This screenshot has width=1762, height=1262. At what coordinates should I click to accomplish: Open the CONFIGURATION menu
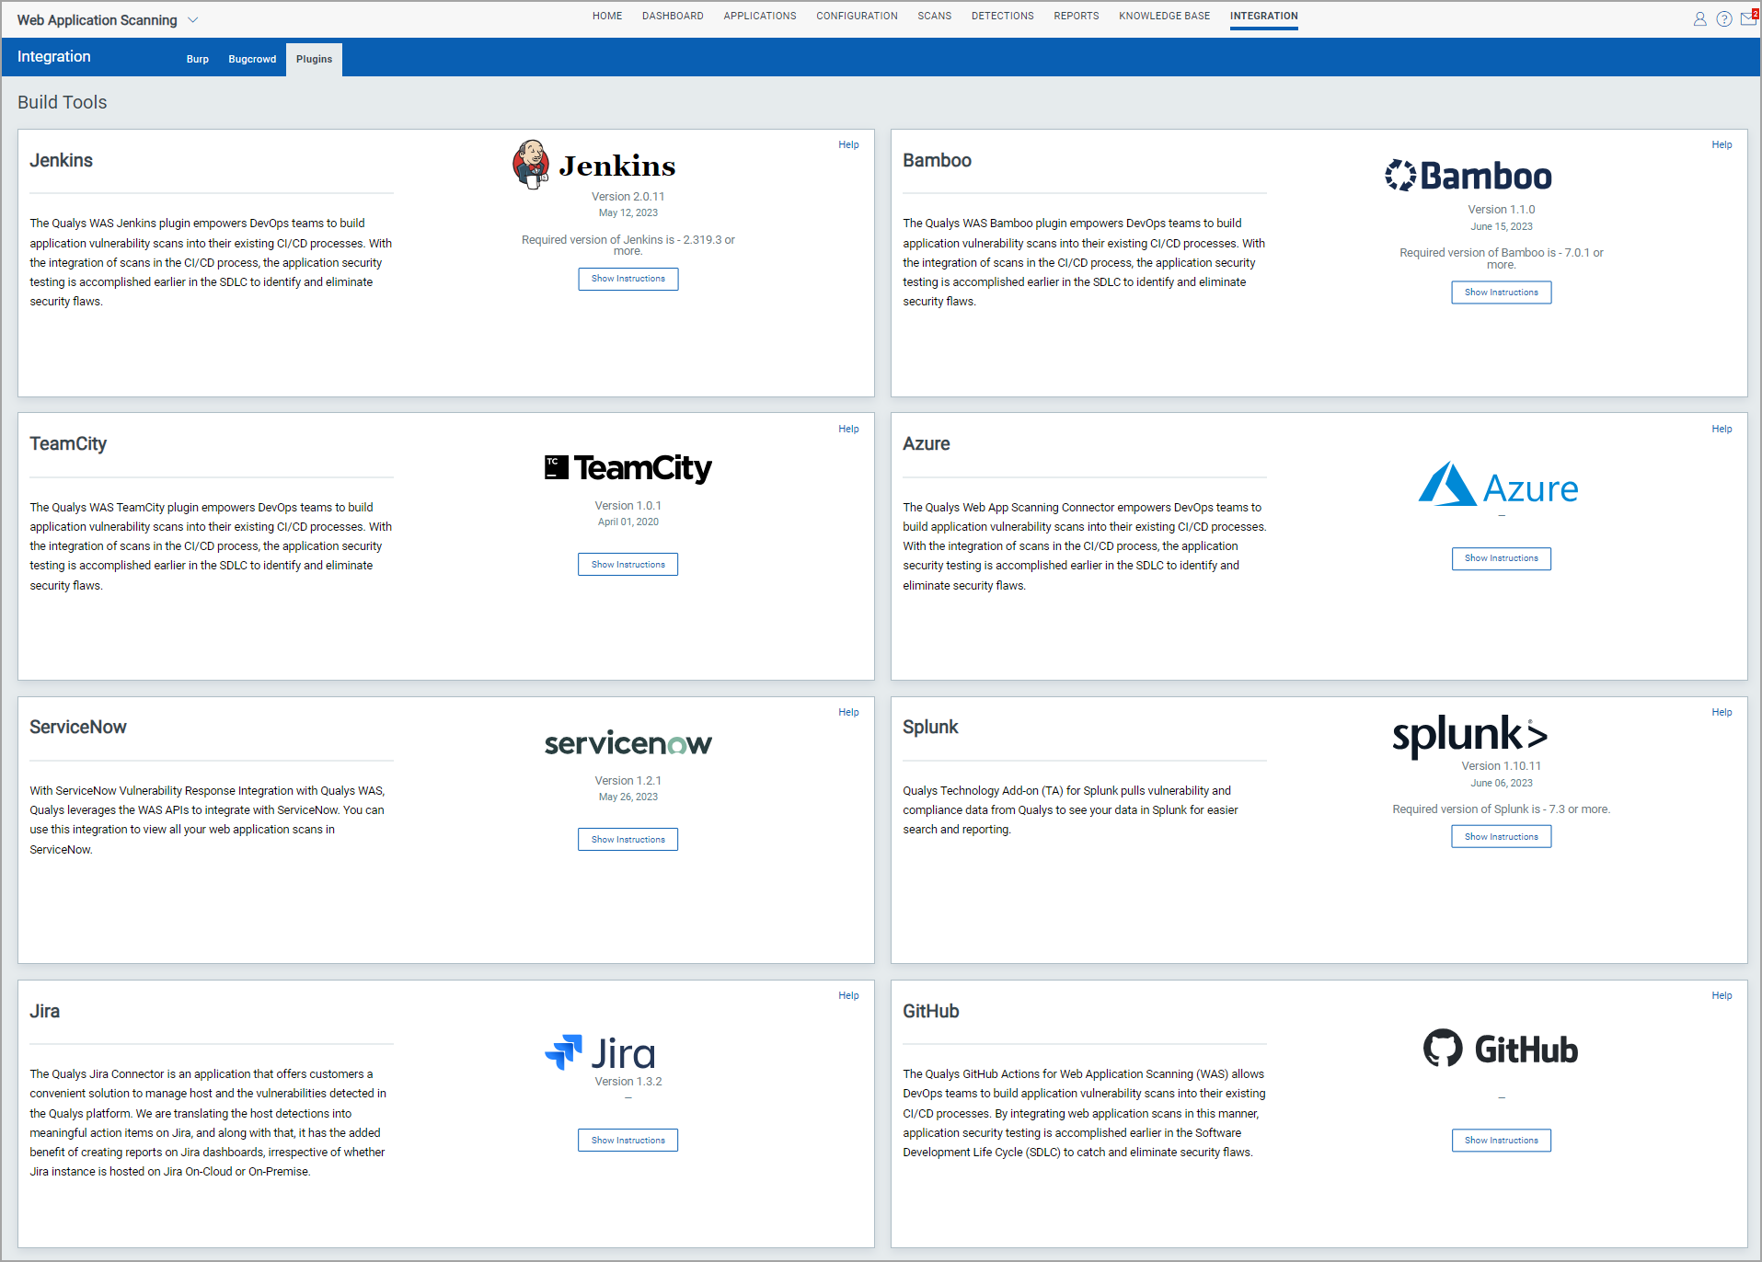click(857, 17)
